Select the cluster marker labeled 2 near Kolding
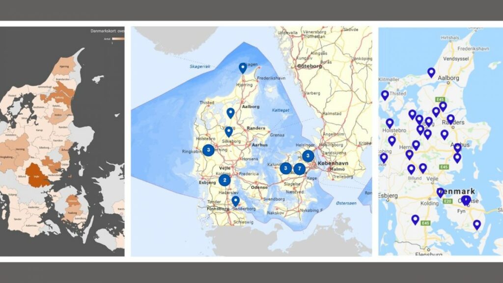This screenshot has width=503, height=283. 225,180
